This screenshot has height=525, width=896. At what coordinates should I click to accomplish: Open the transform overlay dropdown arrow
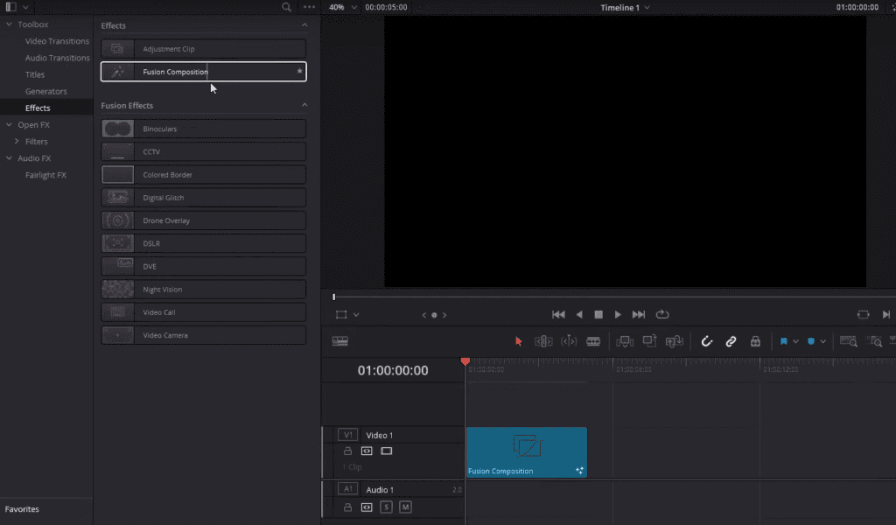[x=356, y=315]
